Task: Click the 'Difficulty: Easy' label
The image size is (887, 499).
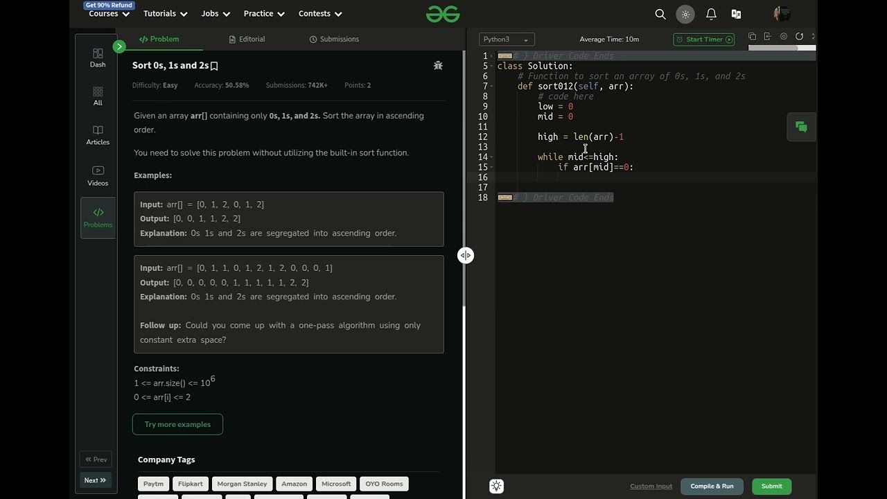Action: point(155,85)
